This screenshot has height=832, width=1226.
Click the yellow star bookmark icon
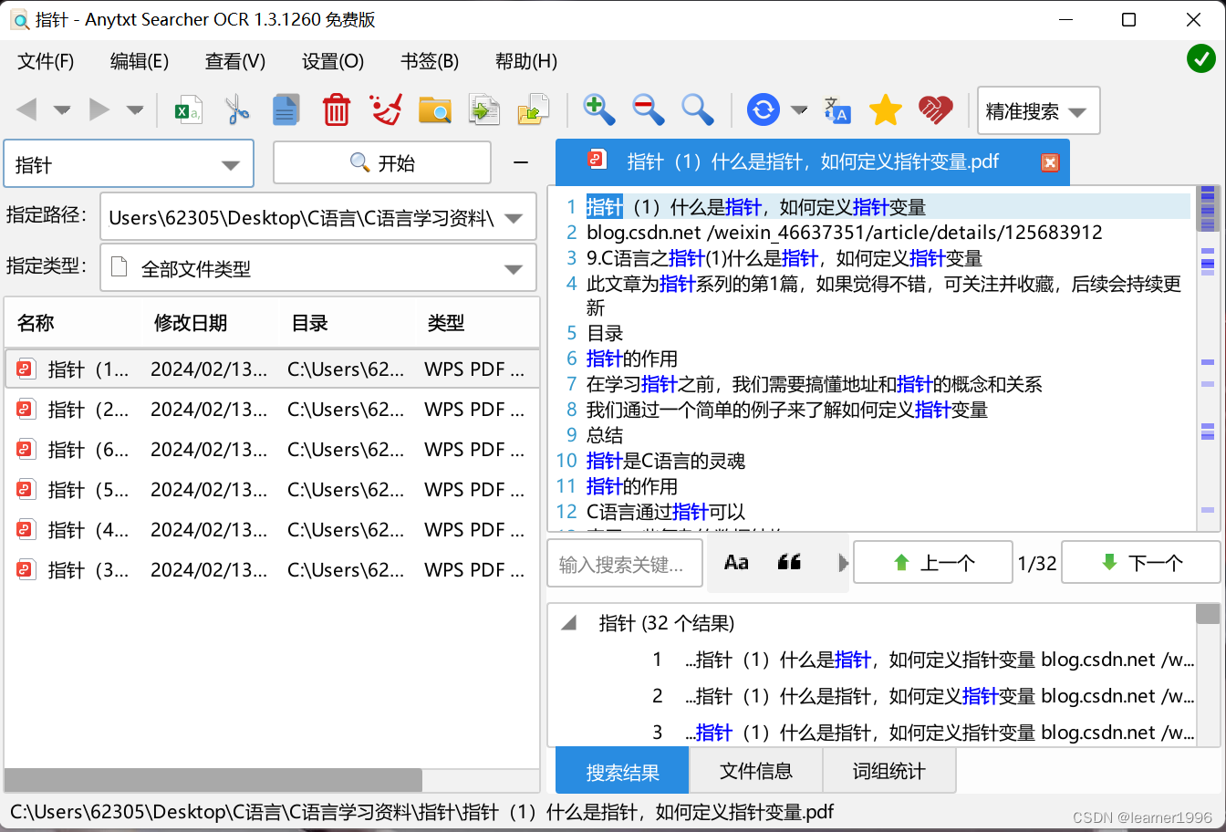pos(885,110)
